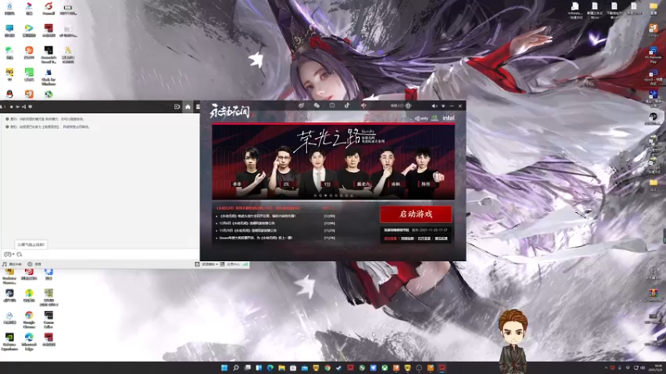The image size is (666, 374).
Task: Open the red headline news item in launcher
Action: [259, 209]
